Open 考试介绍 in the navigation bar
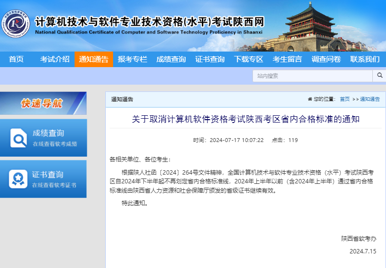The width and height of the screenshot is (386, 268). (55, 59)
